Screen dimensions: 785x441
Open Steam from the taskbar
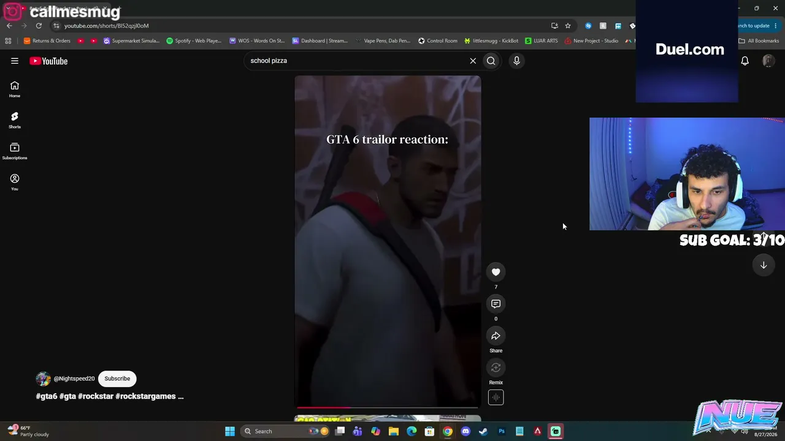coord(483,431)
